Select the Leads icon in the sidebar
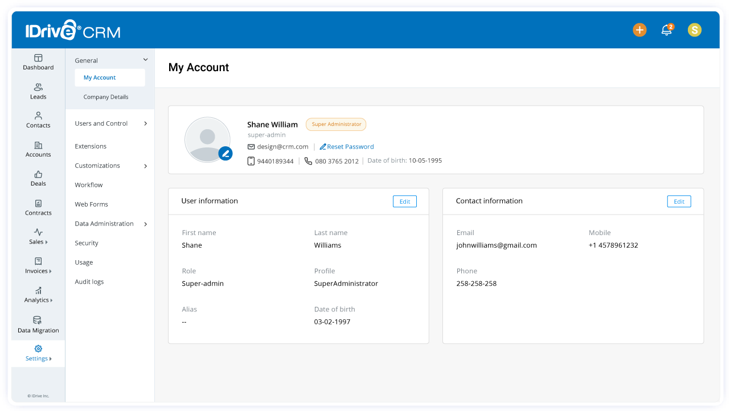Screen dimensions: 730x411 pyautogui.click(x=38, y=91)
